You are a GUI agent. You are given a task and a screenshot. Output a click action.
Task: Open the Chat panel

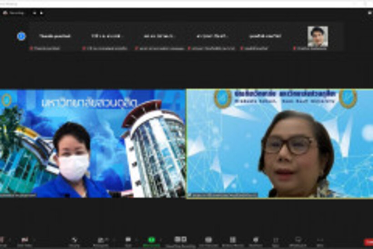[x=128, y=241]
